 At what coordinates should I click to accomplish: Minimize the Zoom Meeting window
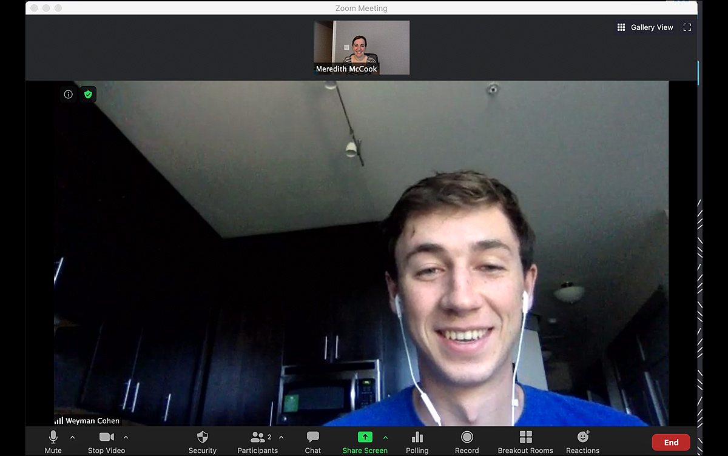point(46,8)
